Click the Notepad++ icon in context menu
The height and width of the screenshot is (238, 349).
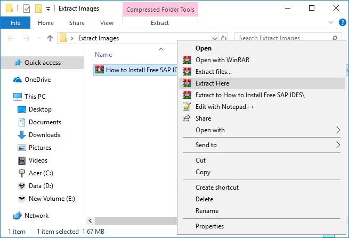point(186,107)
